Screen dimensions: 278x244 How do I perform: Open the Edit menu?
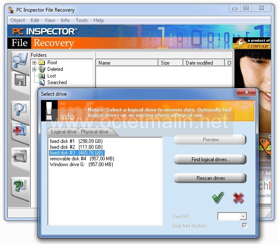tap(35, 20)
